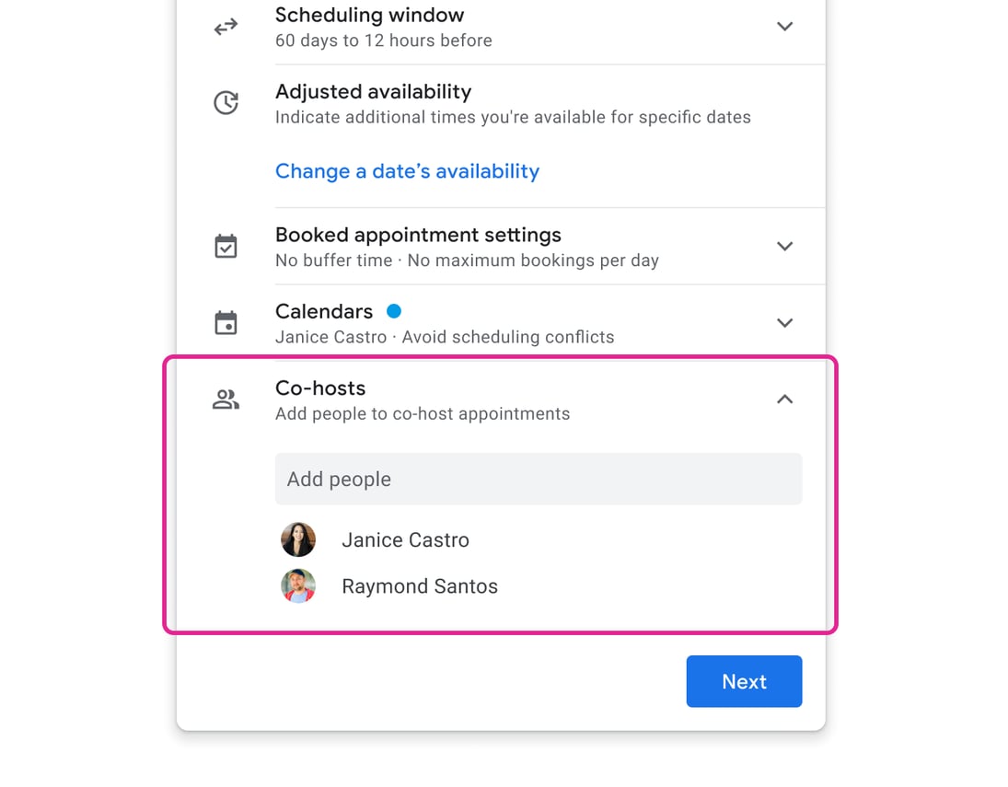The image size is (1008, 787).
Task: Click the Calendars icon
Action: pos(226,322)
